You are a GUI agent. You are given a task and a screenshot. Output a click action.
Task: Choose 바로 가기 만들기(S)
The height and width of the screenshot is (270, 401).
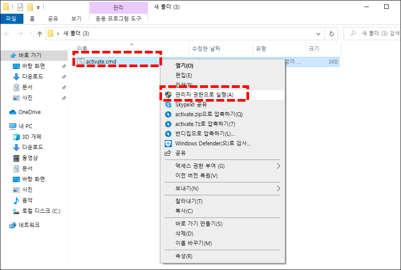click(222, 224)
